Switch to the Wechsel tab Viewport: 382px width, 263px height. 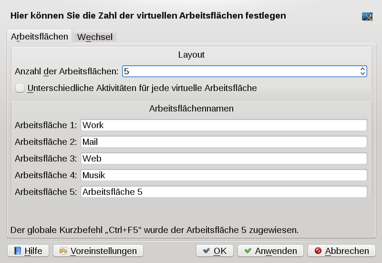coord(95,37)
